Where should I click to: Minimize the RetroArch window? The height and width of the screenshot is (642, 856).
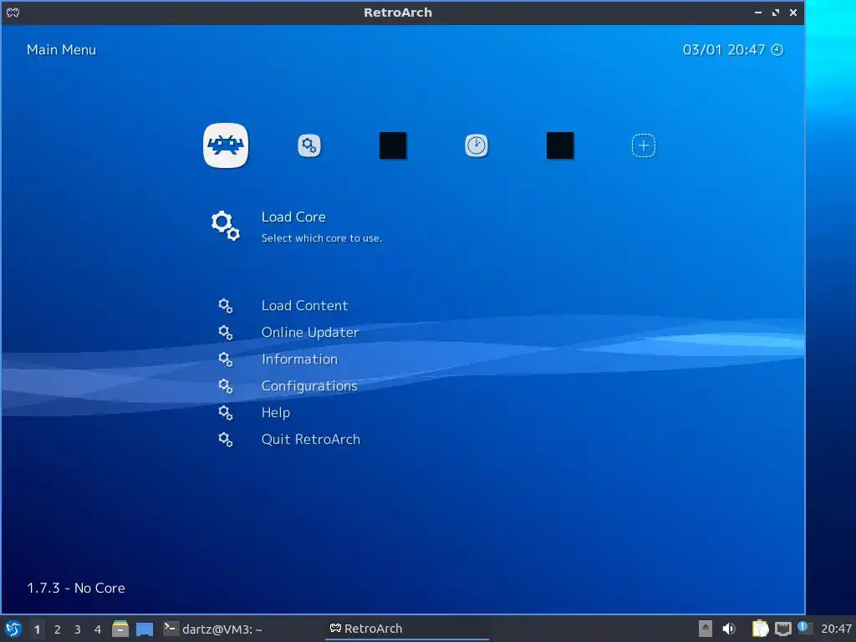[757, 13]
